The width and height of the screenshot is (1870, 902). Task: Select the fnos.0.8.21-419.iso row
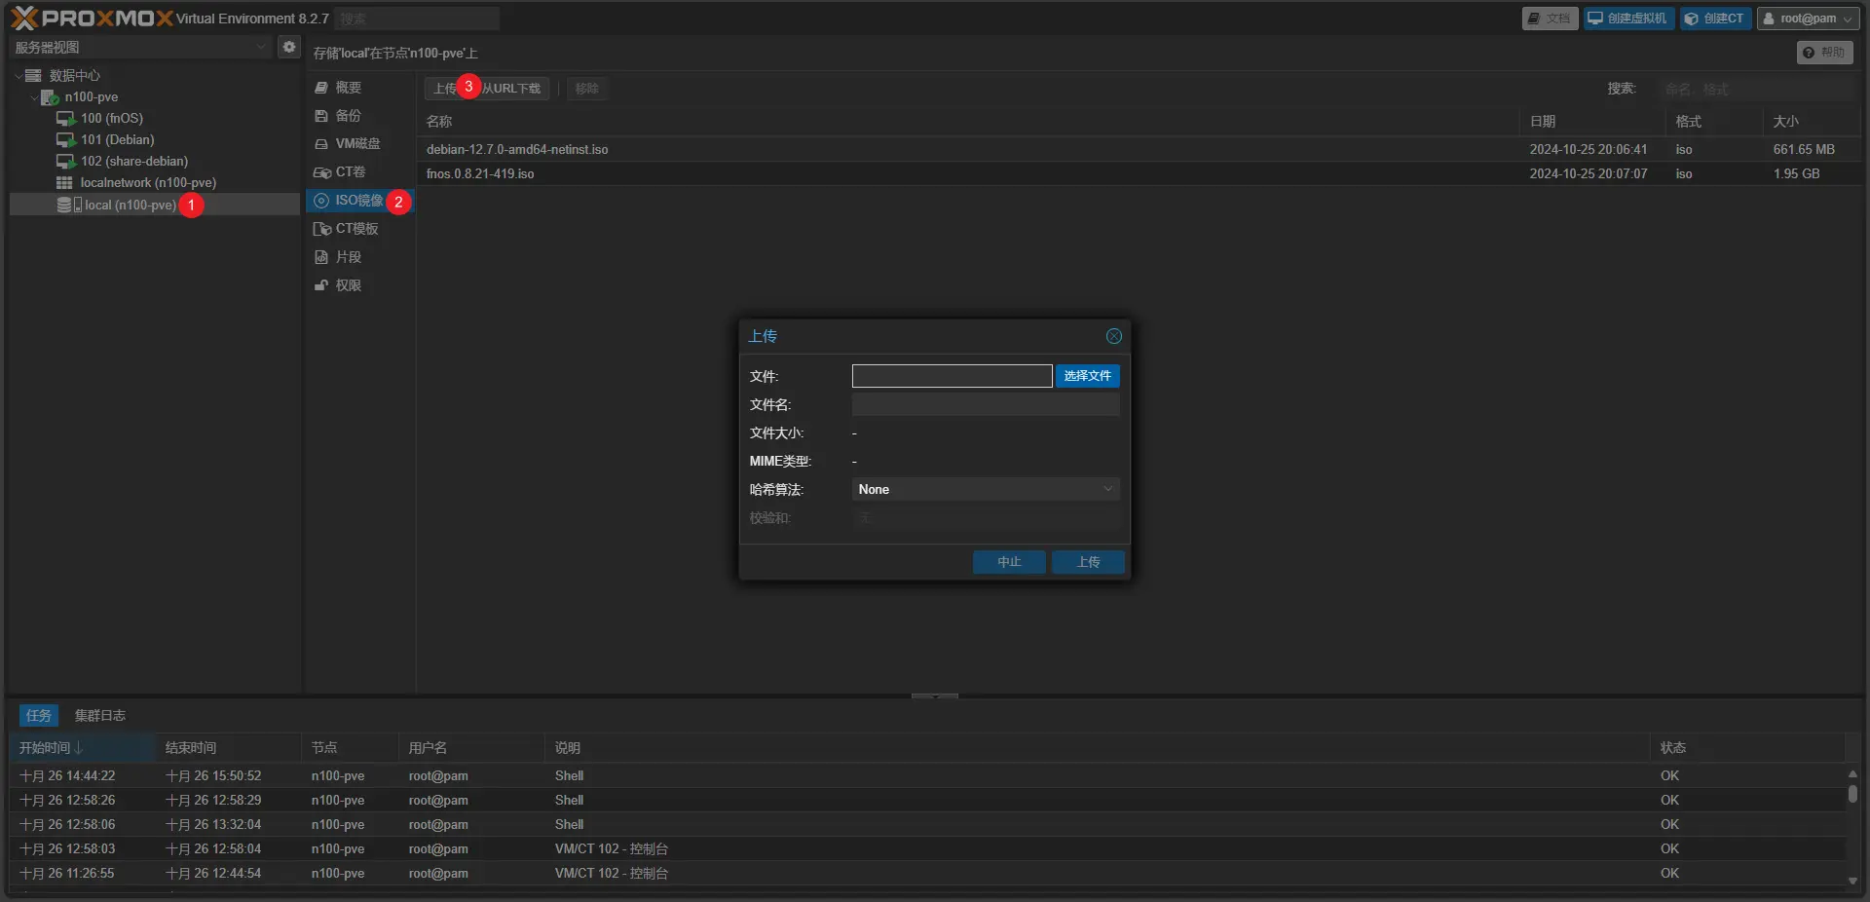(480, 174)
